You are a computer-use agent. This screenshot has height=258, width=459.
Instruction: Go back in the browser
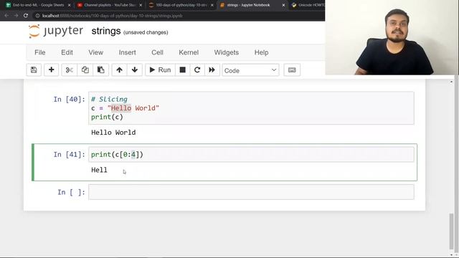pyautogui.click(x=6, y=16)
